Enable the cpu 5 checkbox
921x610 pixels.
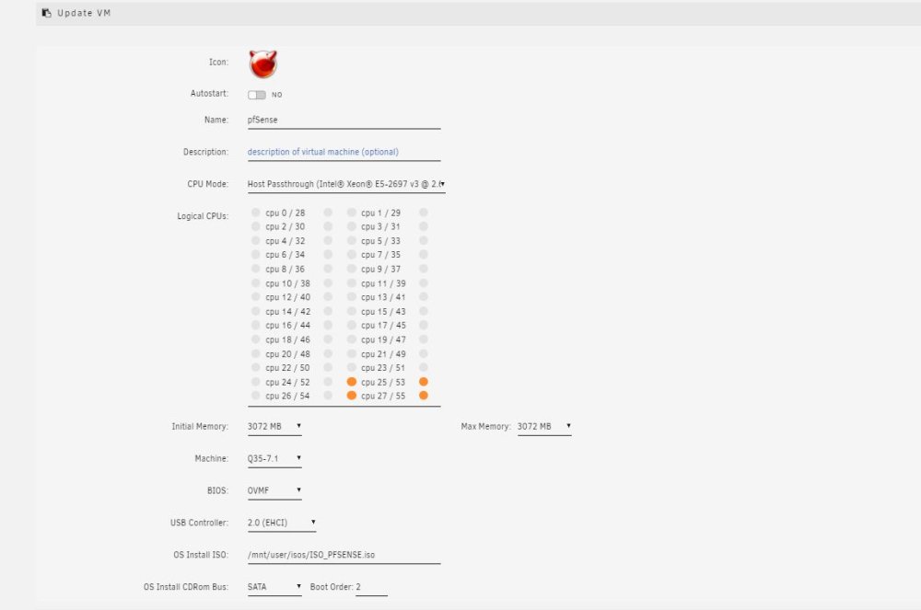(351, 240)
